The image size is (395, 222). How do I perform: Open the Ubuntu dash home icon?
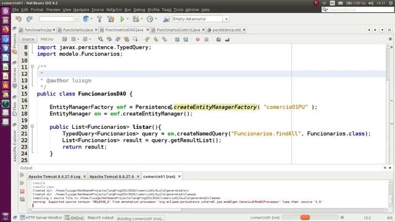(6, 11)
